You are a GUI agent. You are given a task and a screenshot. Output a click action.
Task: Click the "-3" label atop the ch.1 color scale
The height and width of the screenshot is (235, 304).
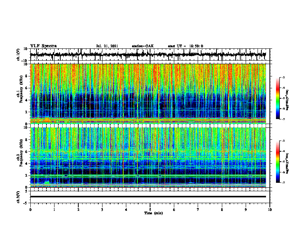point(283,77)
